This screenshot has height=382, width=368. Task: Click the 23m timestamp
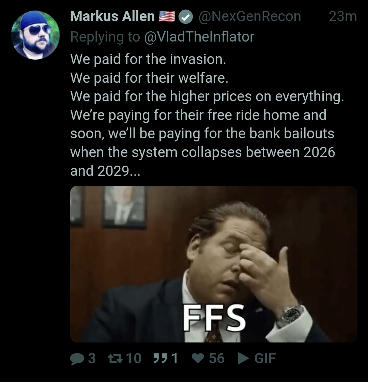[x=343, y=17]
